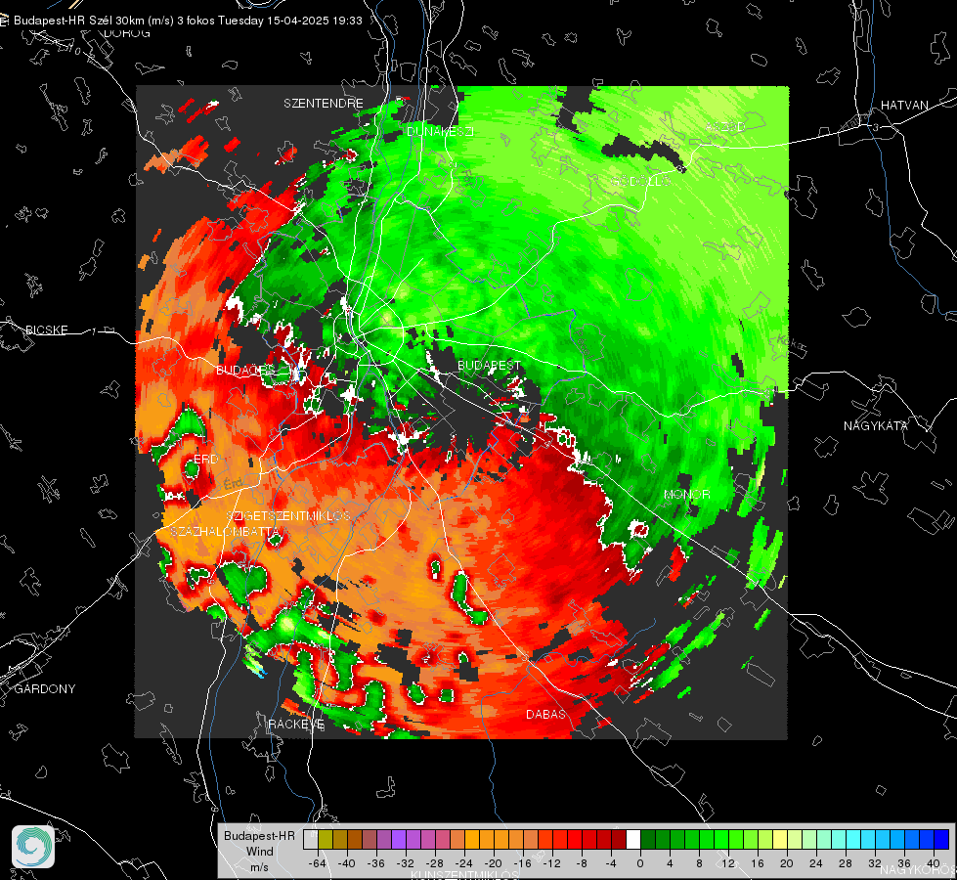The height and width of the screenshot is (880, 957).
Task: Click the timestamp '15-04-2025 19:33'
Action: [x=315, y=21]
